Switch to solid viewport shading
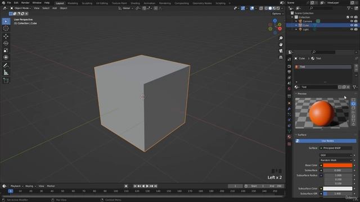The width and height of the screenshot is (360, 202). click(x=270, y=8)
